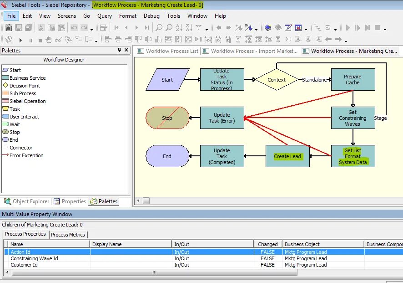403x283 pixels.
Task: Pin the Palettes panel
Action: pyautogui.click(x=119, y=50)
